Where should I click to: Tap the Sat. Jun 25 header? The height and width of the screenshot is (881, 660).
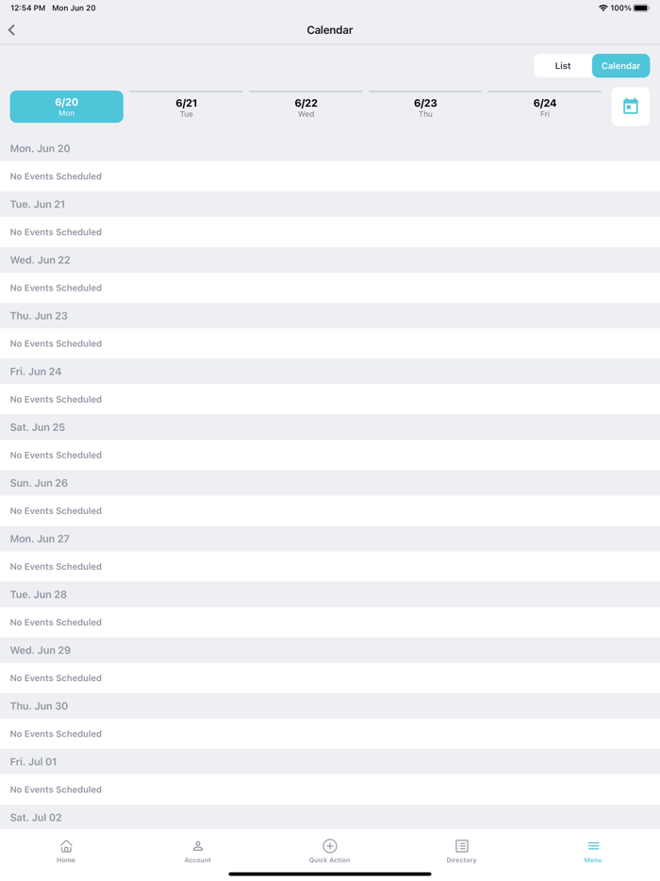coord(330,427)
